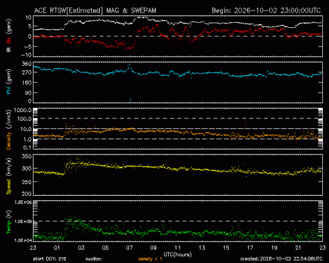Click the '1000.0' density axis tick
The height and width of the screenshot is (263, 329).
[x=23, y=110]
